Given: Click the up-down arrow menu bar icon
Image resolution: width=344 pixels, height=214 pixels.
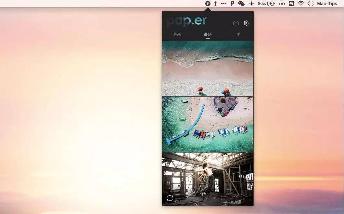Looking at the screenshot, I should pyautogui.click(x=215, y=4).
